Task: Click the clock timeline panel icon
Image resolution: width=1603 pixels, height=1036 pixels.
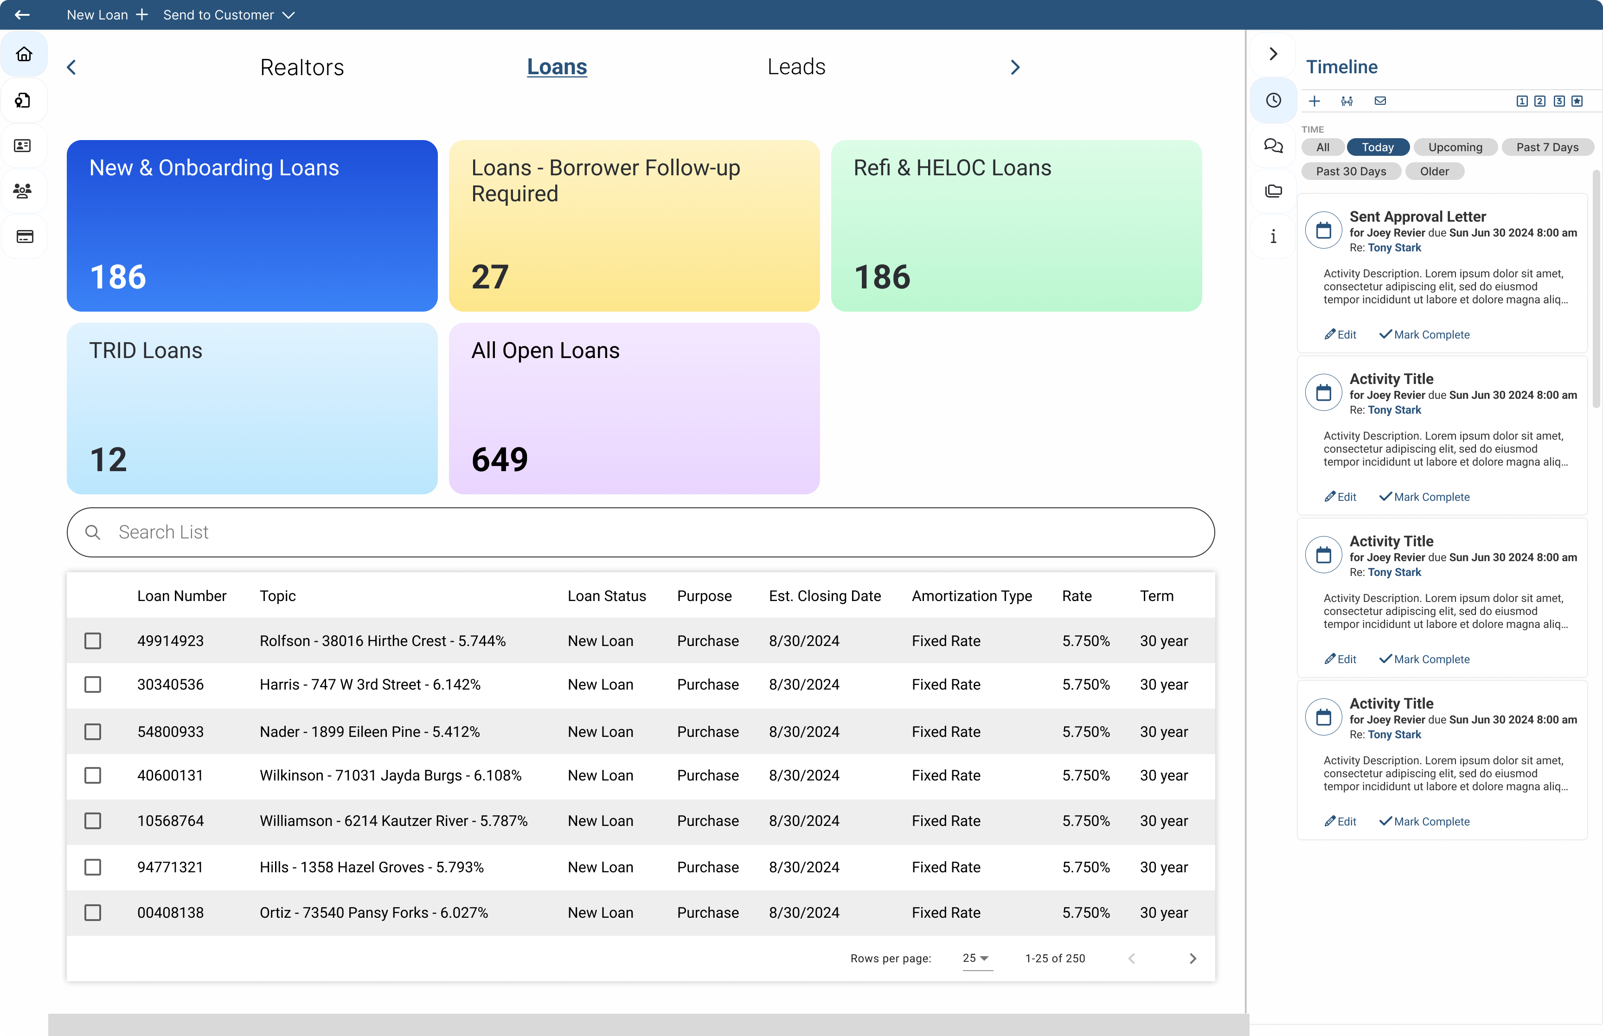Action: [1273, 101]
